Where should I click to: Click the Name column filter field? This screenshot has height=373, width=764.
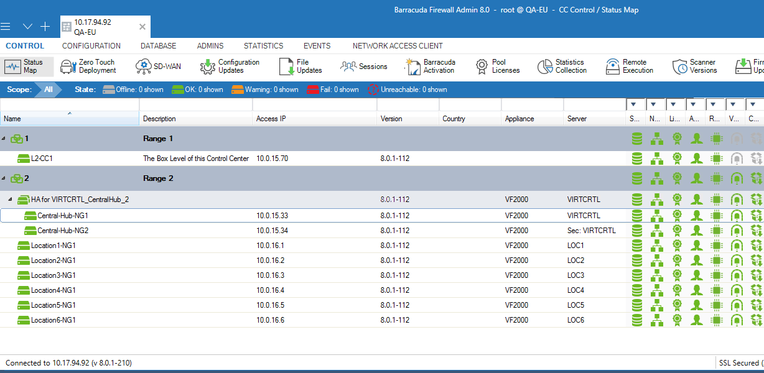point(70,104)
